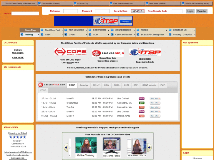Click the icon beside CEH Certification

coord(112,34)
